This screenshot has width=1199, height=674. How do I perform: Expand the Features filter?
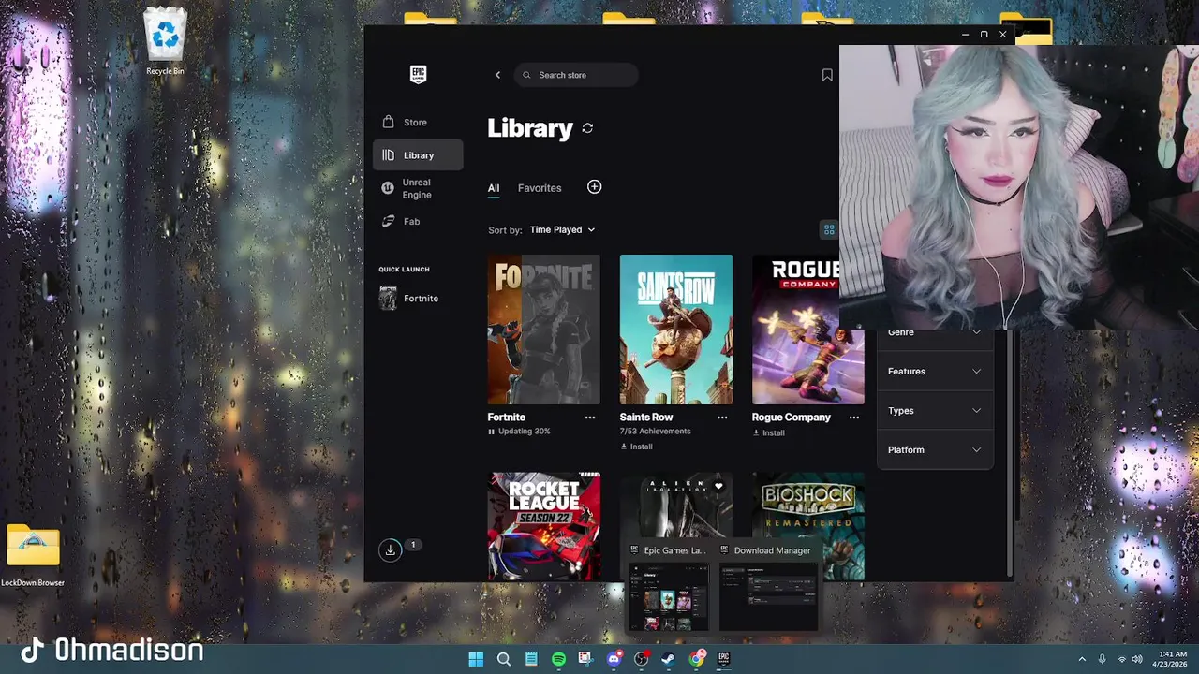tap(934, 372)
